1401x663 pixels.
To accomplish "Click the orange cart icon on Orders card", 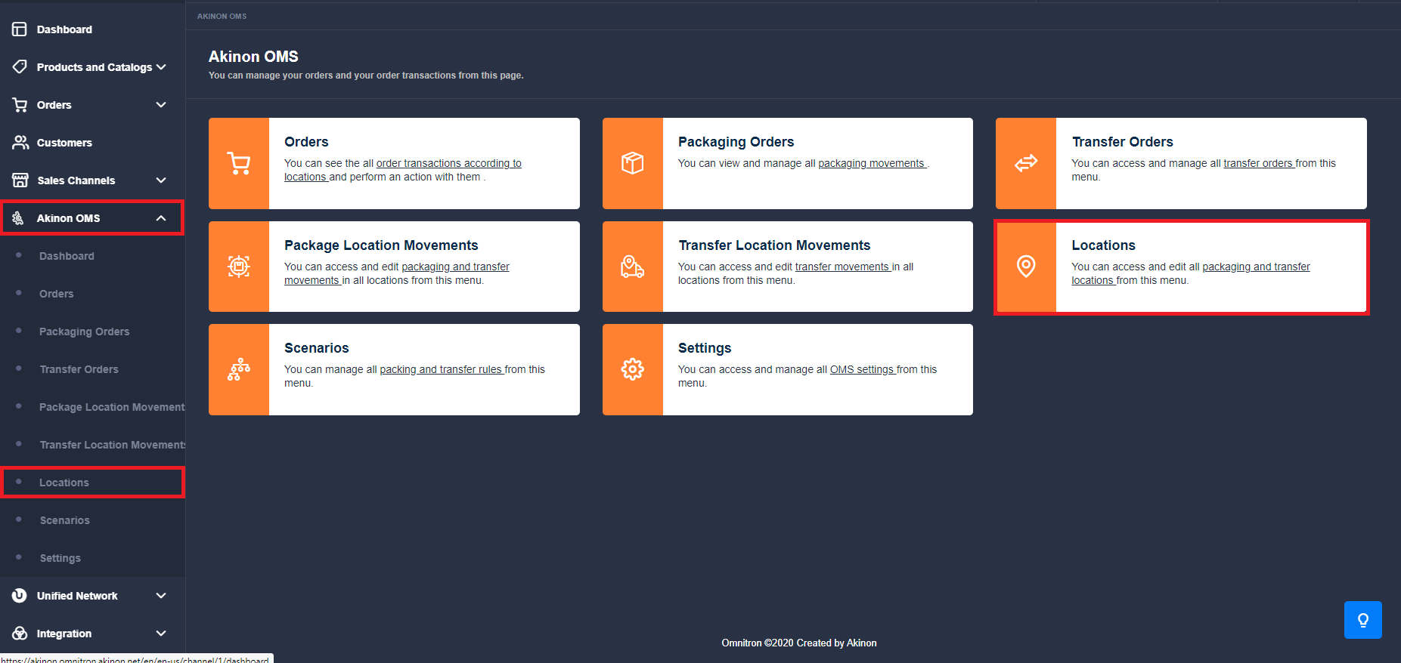I will [239, 163].
